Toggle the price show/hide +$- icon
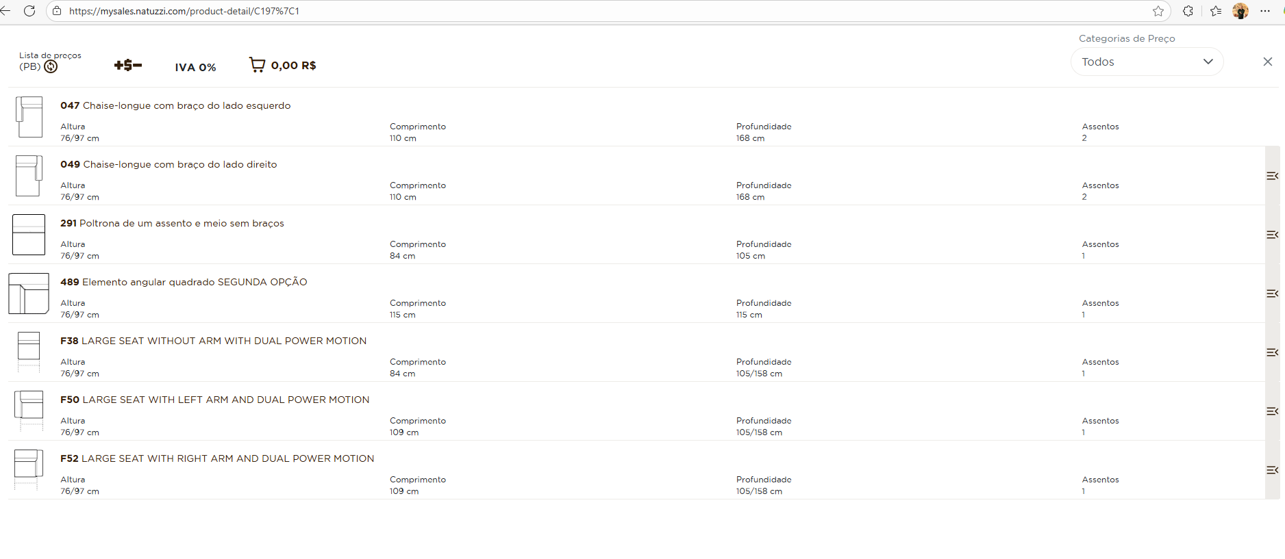The height and width of the screenshot is (559, 1285). click(127, 65)
